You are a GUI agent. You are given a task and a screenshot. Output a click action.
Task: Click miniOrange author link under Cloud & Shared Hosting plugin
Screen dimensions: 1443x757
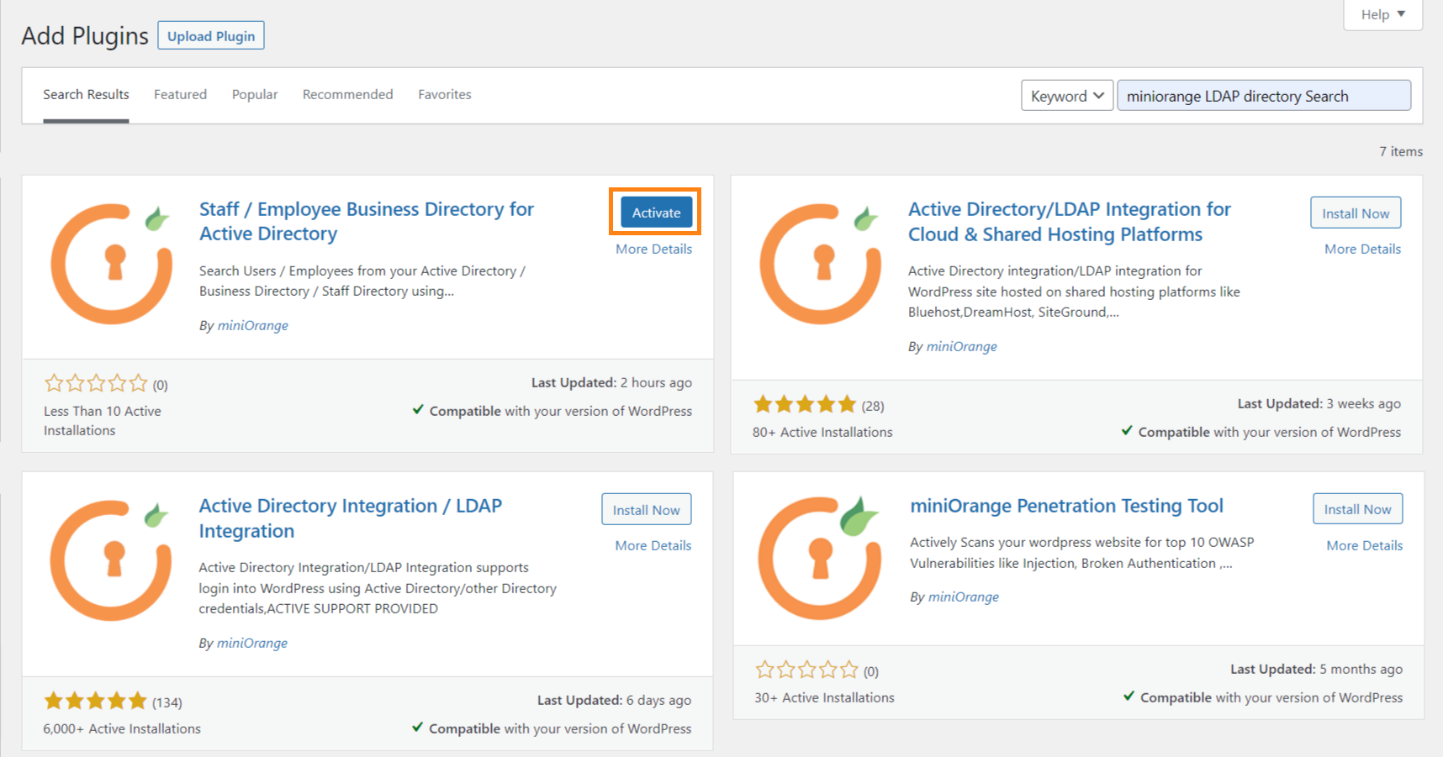pos(961,346)
